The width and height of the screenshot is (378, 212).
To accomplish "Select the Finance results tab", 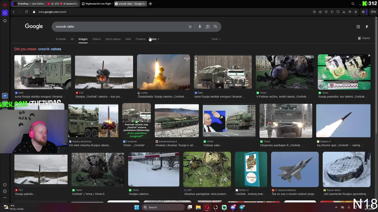I will click(141, 39).
